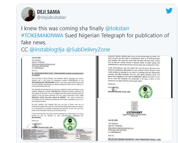This screenshot has width=178, height=143.
Task: Click the green NBA seal on left letter
Action: (70, 123)
